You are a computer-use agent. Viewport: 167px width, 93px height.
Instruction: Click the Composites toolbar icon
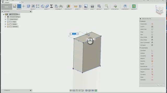tap(125, 6)
